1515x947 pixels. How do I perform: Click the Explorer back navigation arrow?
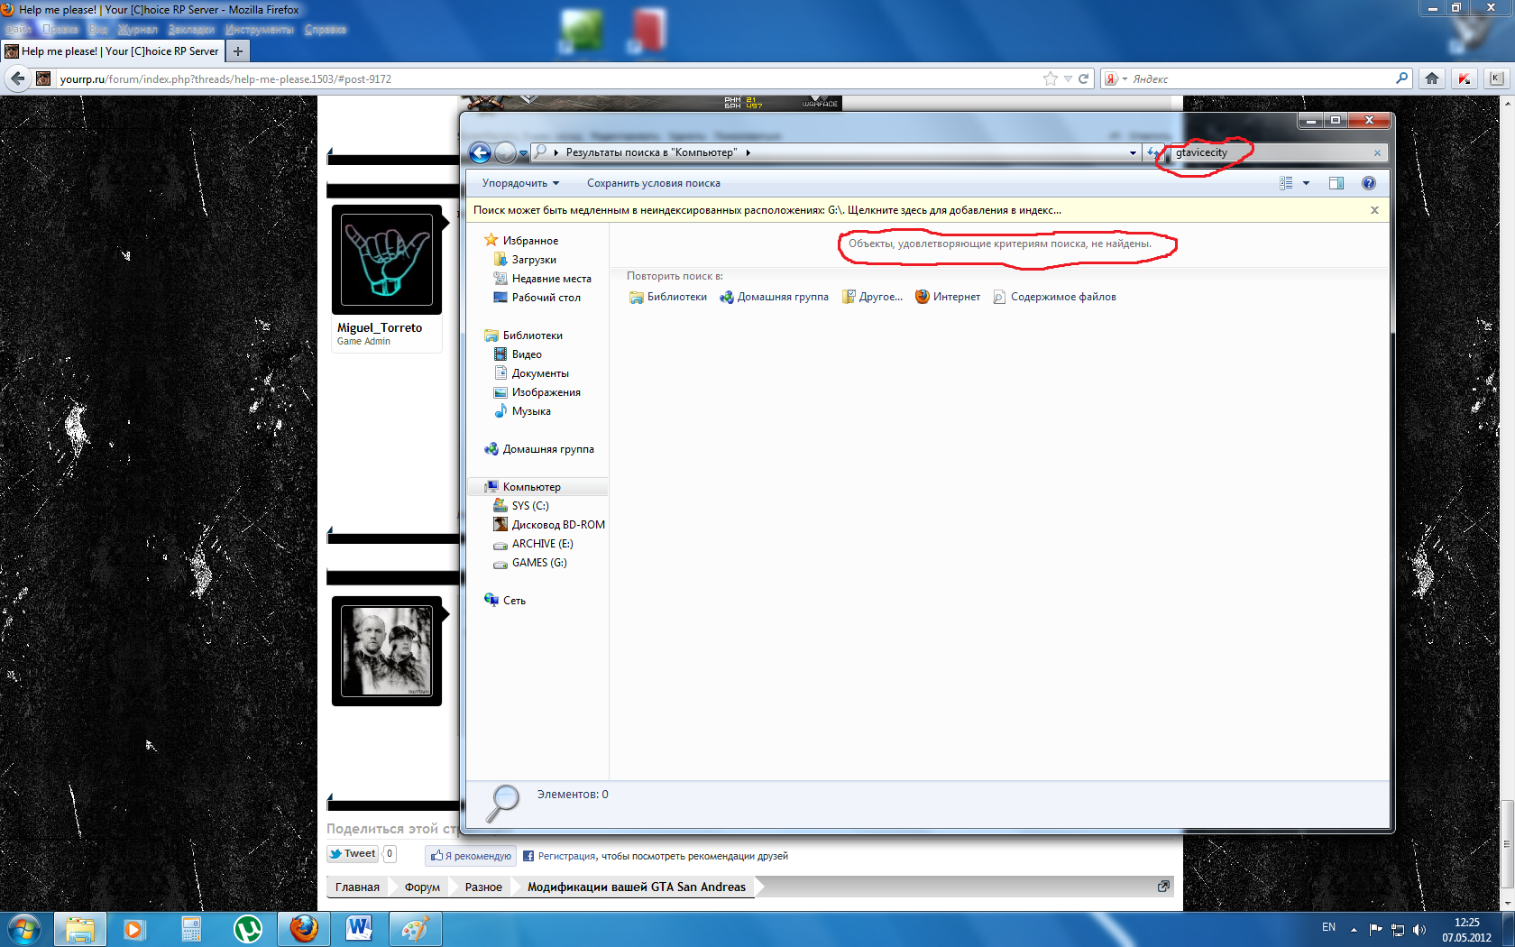pos(480,153)
